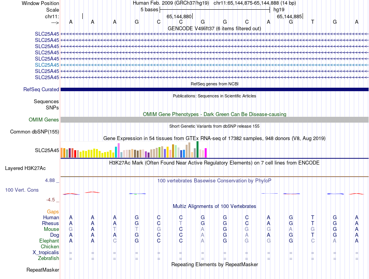Click the 65,144,880 coordinate marker
Image resolution: width=369 pixels, height=279 pixels.
point(179,16)
